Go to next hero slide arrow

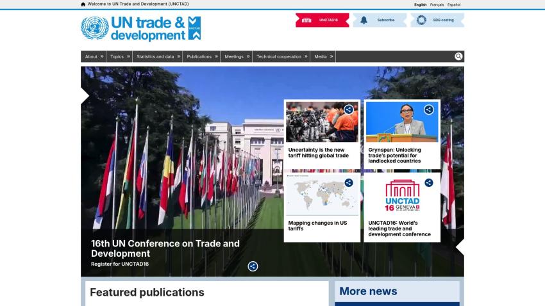tap(460, 247)
